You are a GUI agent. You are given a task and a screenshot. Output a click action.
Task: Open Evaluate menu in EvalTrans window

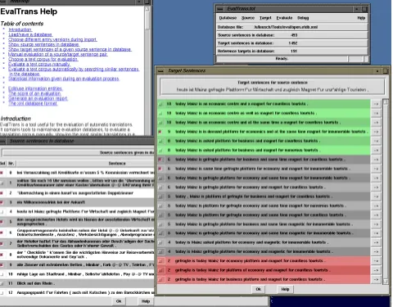pyautogui.click(x=284, y=18)
